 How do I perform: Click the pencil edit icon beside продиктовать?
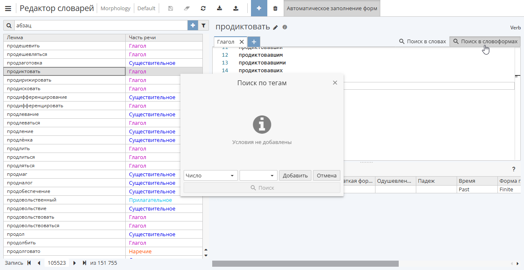(275, 27)
